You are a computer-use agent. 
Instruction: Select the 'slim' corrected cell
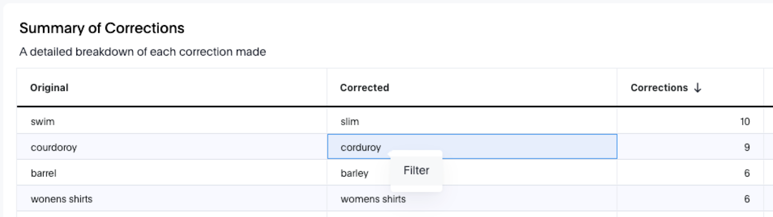tap(350, 122)
